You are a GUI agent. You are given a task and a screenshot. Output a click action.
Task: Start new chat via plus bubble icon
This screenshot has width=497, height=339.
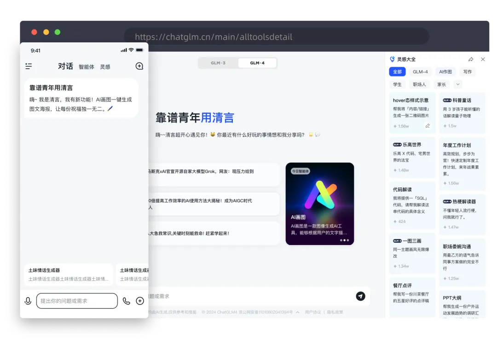[139, 66]
